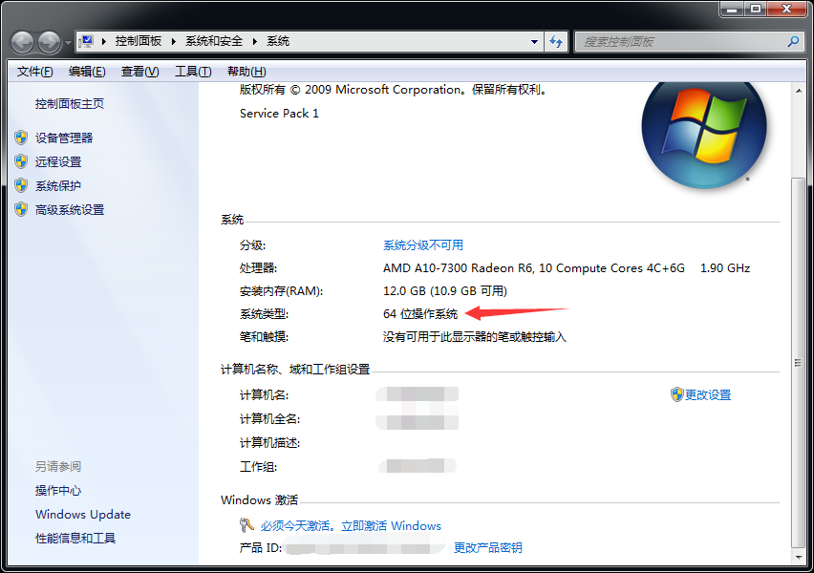
Task: Open 高级系统设置 in the sidebar
Action: coord(70,210)
